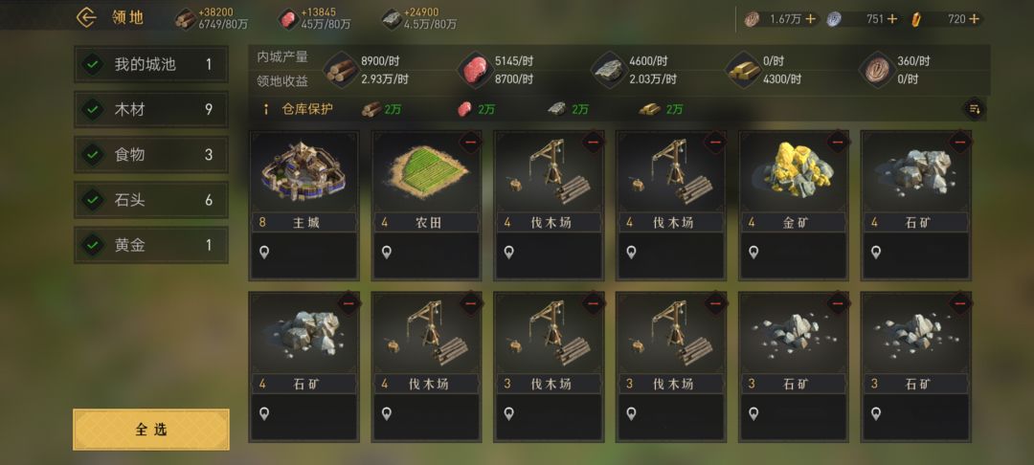Click the location pin under 主城 card

click(x=264, y=253)
